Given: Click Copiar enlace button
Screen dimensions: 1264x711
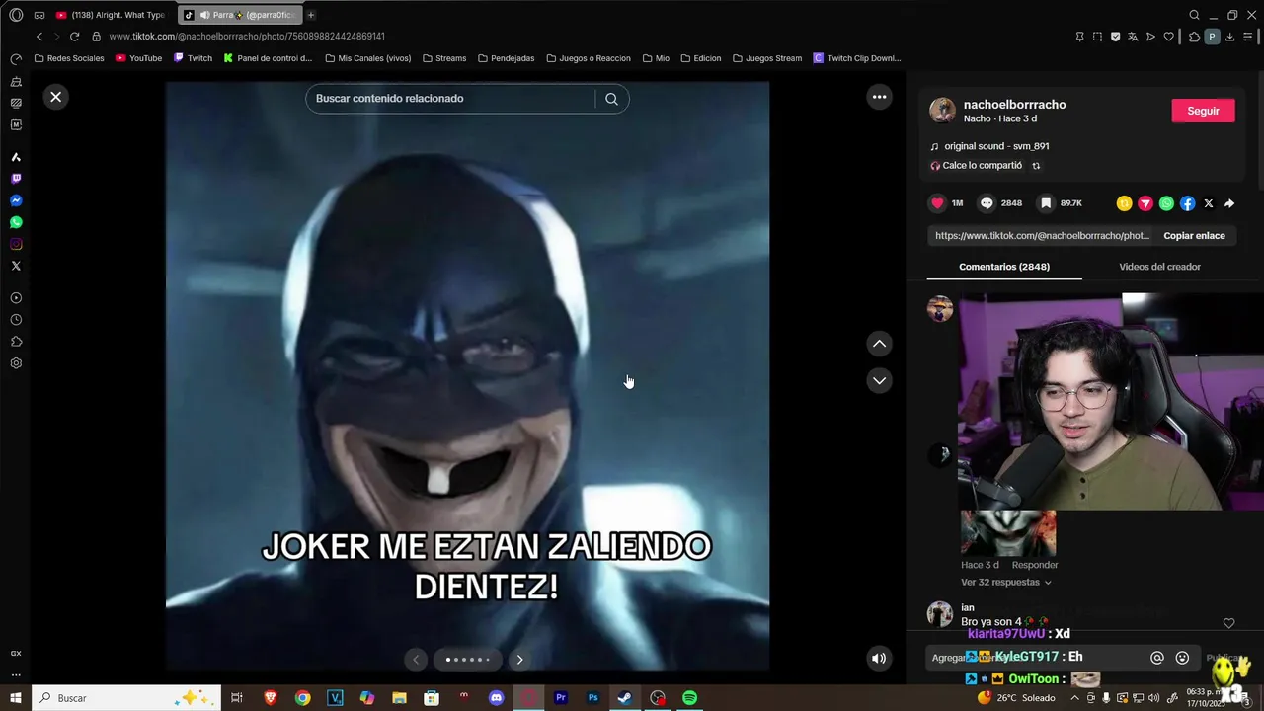Looking at the screenshot, I should (x=1194, y=236).
